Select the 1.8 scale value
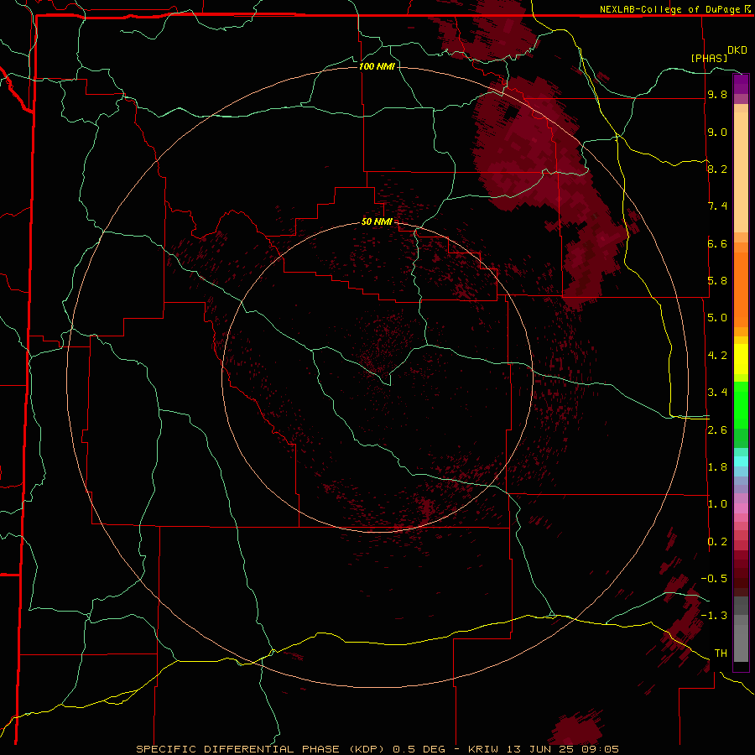The height and width of the screenshot is (755, 755). 717,467
